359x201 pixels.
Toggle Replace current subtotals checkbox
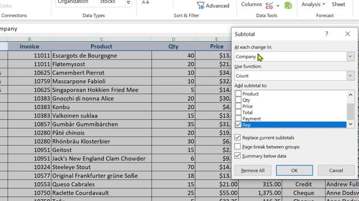point(237,137)
